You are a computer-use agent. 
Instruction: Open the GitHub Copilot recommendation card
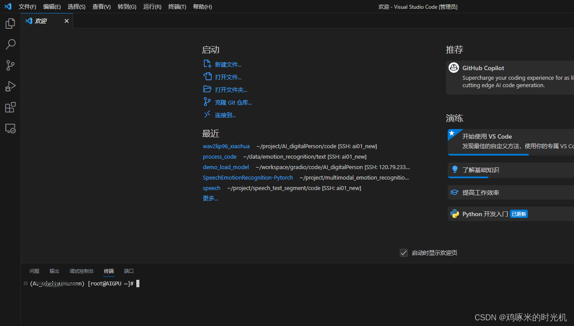click(511, 78)
